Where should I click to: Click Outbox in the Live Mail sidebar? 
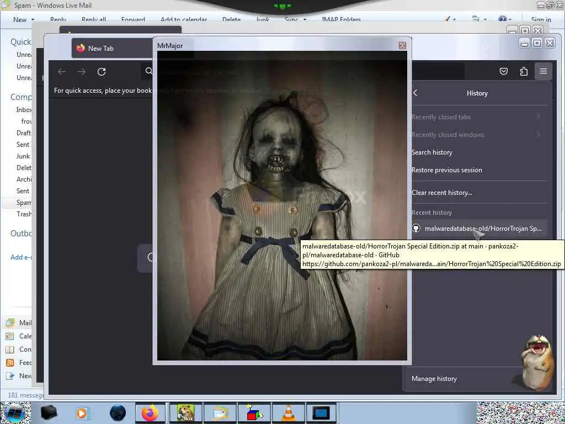pos(21,234)
